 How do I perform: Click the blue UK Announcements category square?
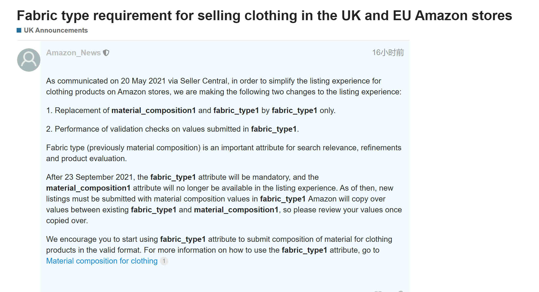click(19, 30)
